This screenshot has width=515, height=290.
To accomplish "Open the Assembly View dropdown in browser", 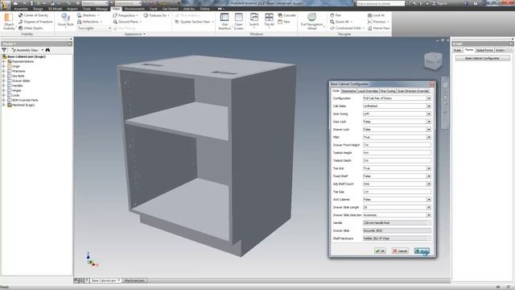I will (43, 50).
